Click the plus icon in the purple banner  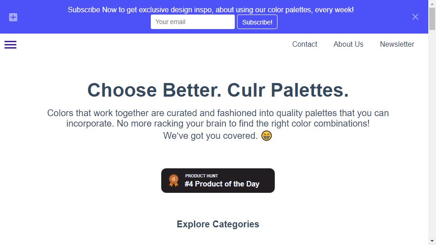tap(13, 17)
